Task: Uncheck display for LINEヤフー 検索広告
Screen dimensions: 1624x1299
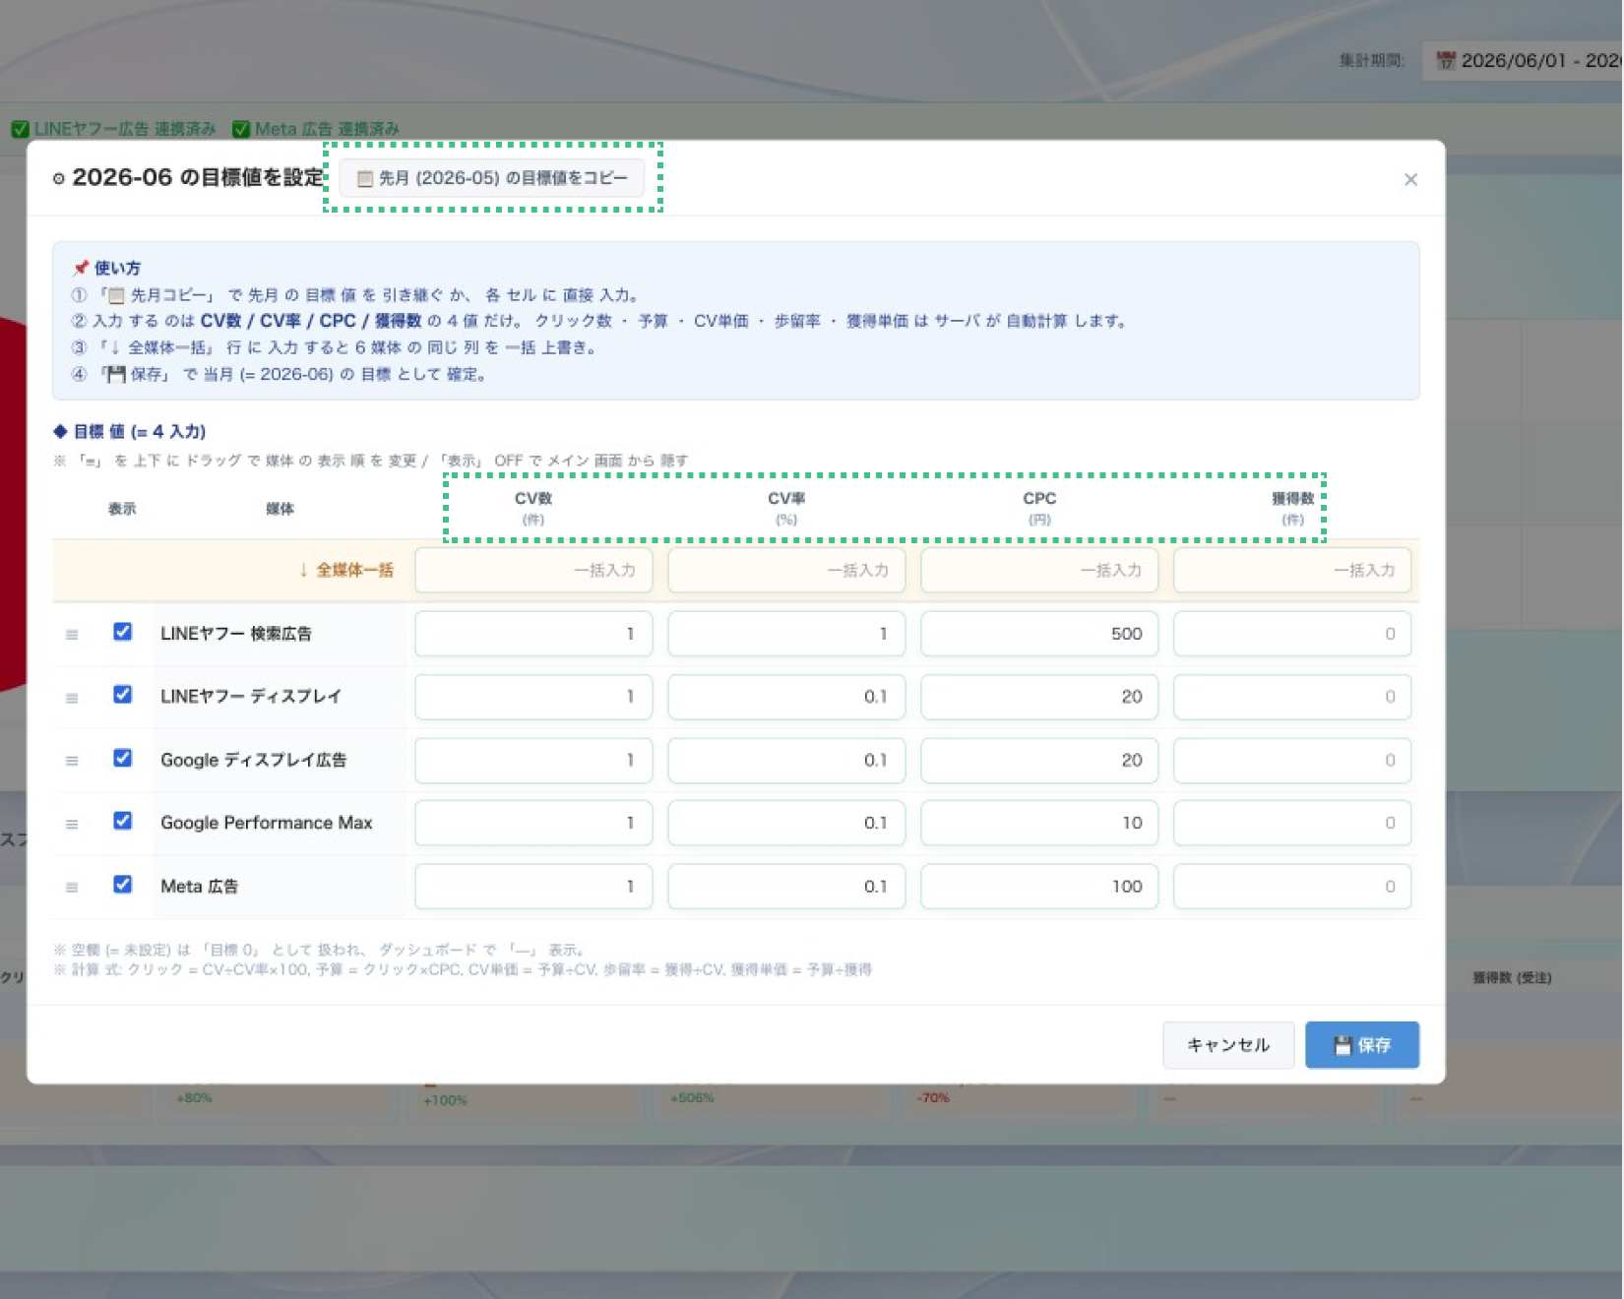Action: pos(122,632)
